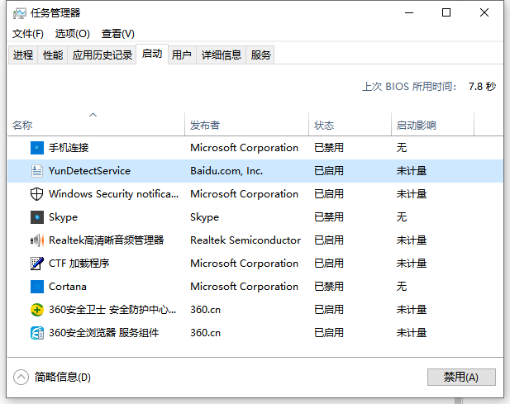Viewport: 510px width, 404px height.
Task: Click the CTF 加载程序 pen icon
Action: point(36,264)
